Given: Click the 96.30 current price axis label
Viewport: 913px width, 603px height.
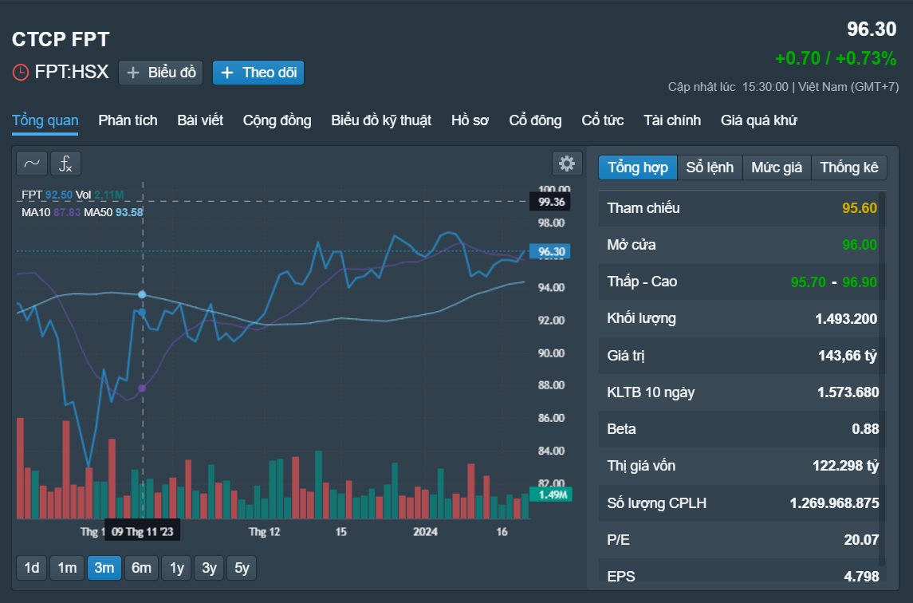Looking at the screenshot, I should 552,252.
